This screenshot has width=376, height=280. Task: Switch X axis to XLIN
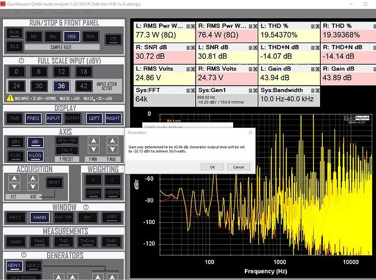pyautogui.click(x=16, y=156)
